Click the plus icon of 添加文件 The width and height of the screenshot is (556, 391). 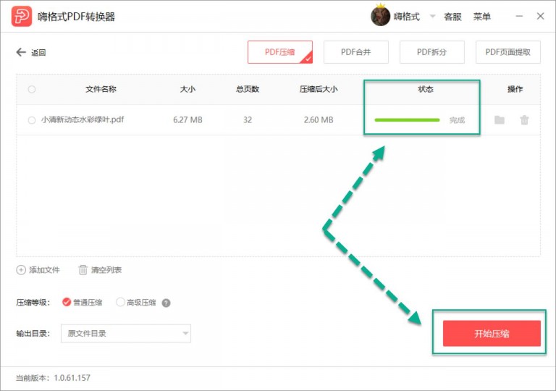click(x=21, y=270)
